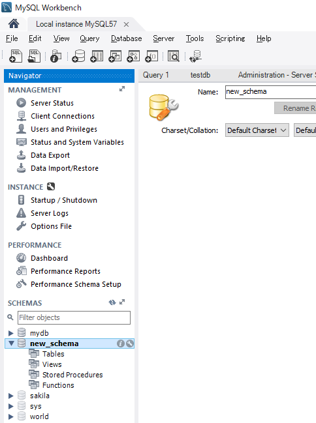
Task: Expand the sakila schema node
Action: pos(11,396)
